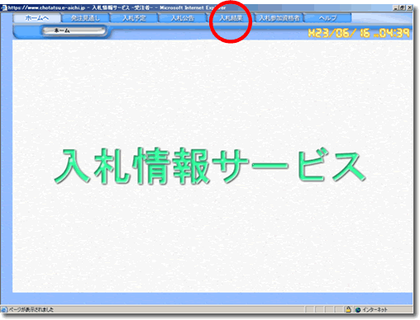Viewport: 420px width, 320px height.
Task: Open the 入札結果 tab
Action: [231, 18]
